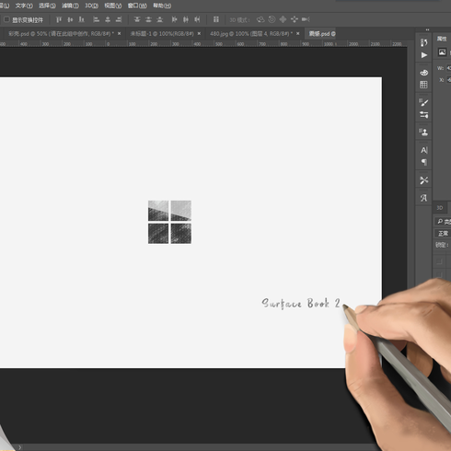Image resolution: width=451 pixels, height=451 pixels.
Task: Enable the 显示变换控件 checkbox
Action: coord(6,19)
